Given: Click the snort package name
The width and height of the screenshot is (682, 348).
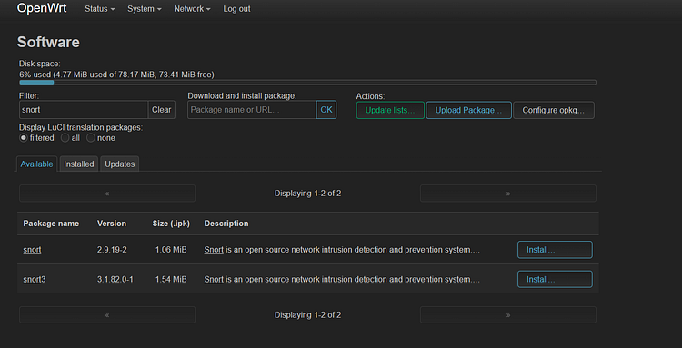Looking at the screenshot, I should tap(32, 250).
